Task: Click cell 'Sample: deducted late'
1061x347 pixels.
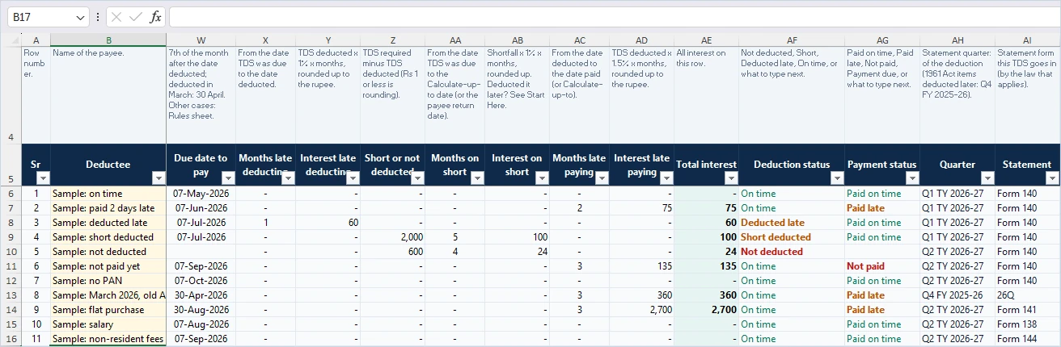Action: click(109, 223)
